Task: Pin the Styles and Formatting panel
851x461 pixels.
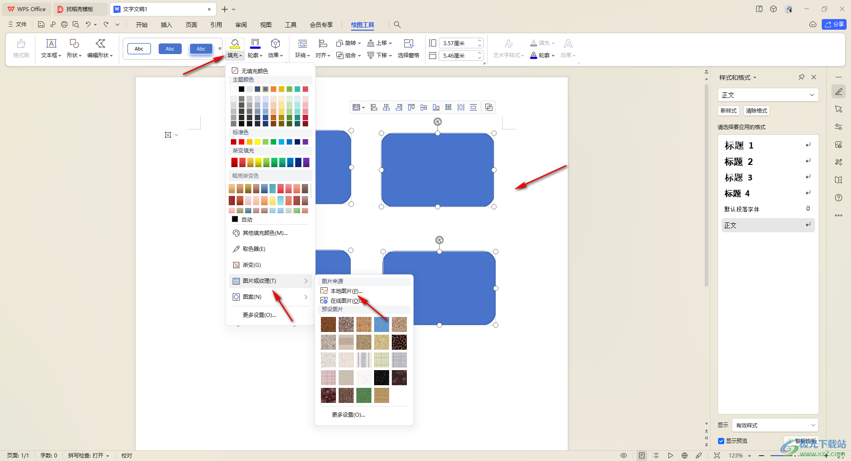Action: [x=801, y=77]
